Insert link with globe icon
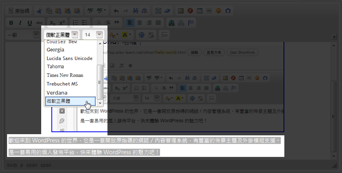This screenshot has width=342, height=173. click(x=172, y=23)
